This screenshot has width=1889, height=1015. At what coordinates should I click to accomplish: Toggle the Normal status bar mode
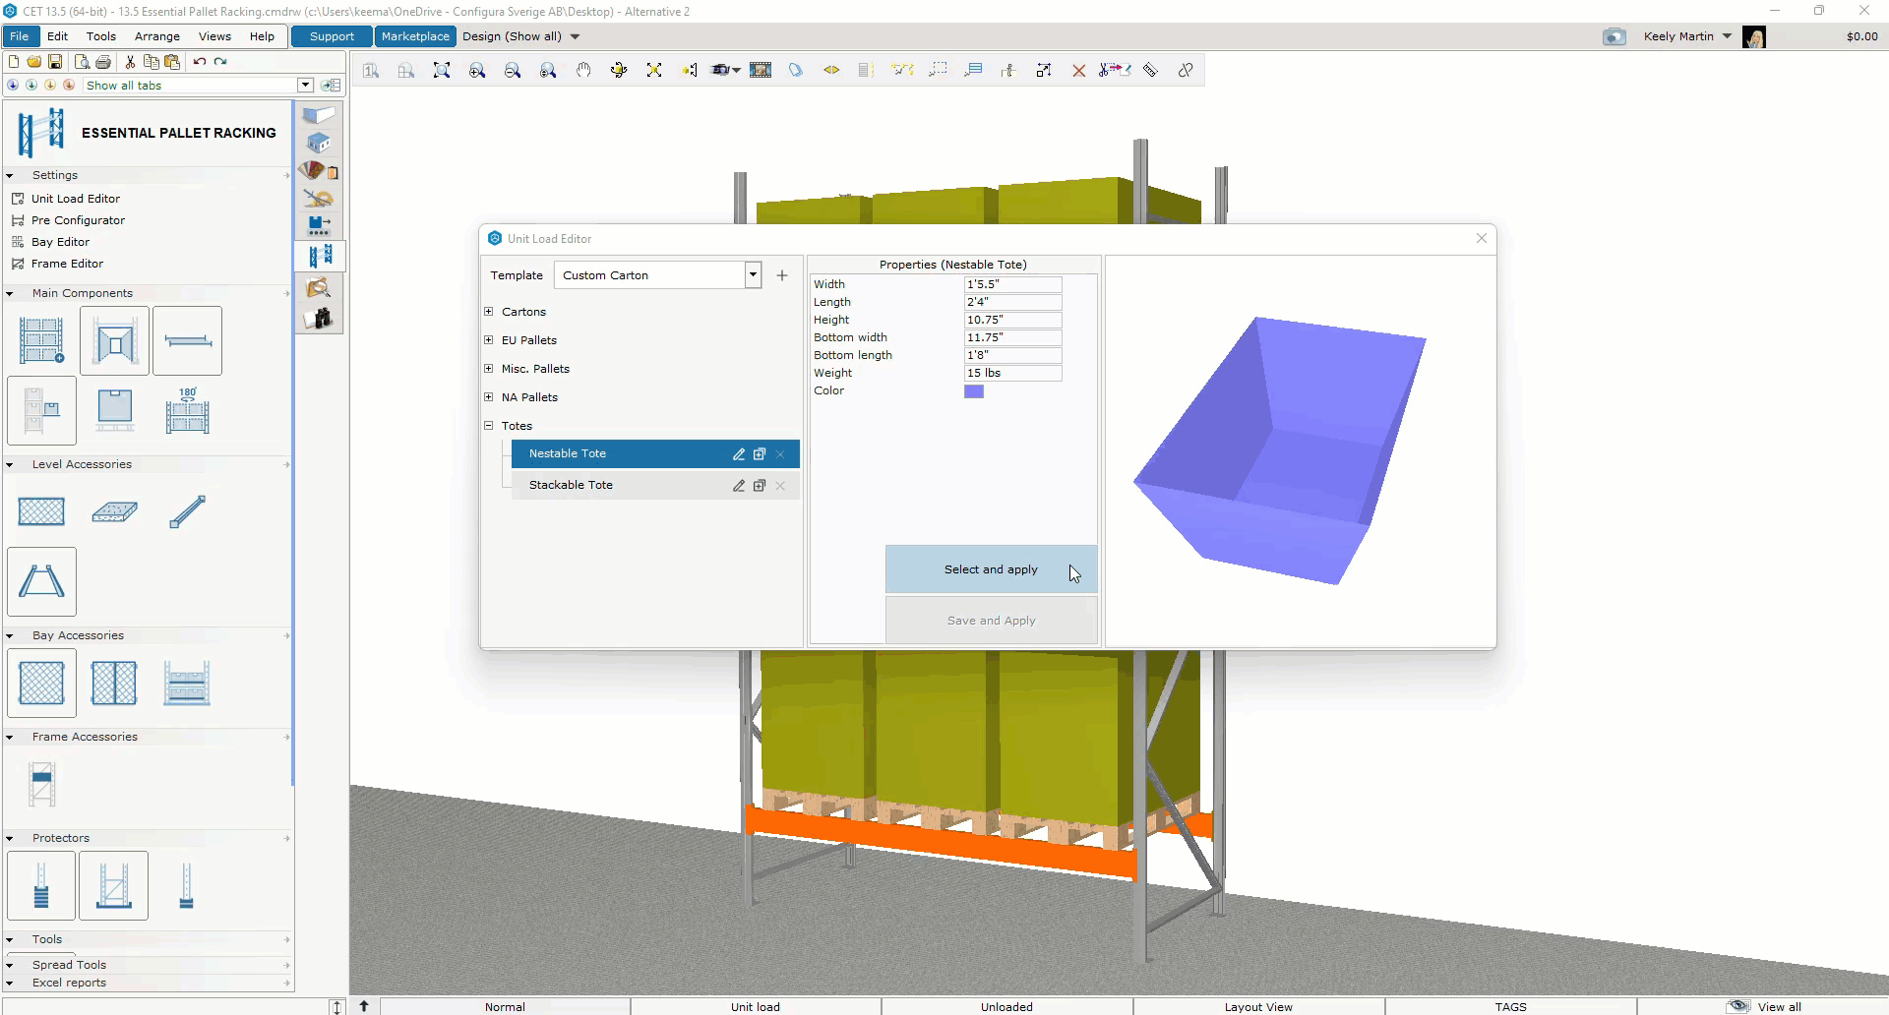505,1006
